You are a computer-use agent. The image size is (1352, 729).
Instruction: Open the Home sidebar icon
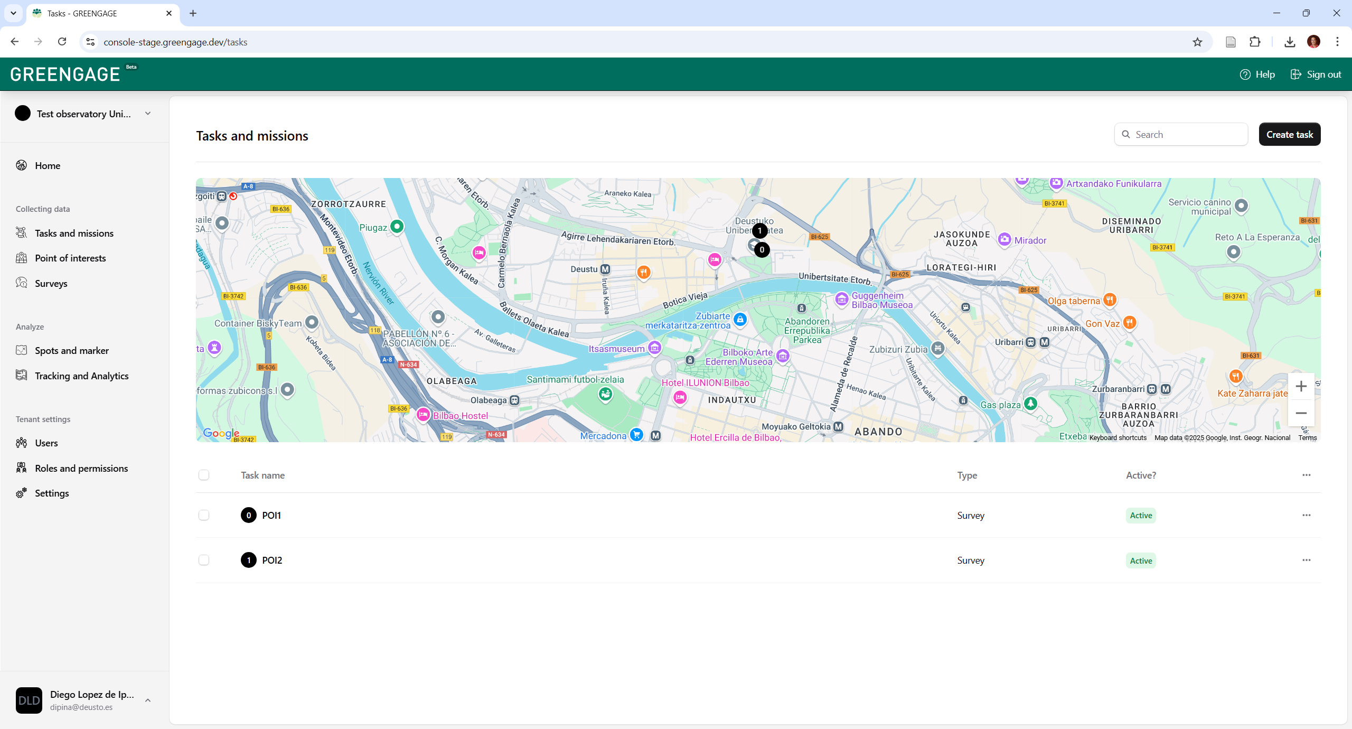(x=22, y=165)
